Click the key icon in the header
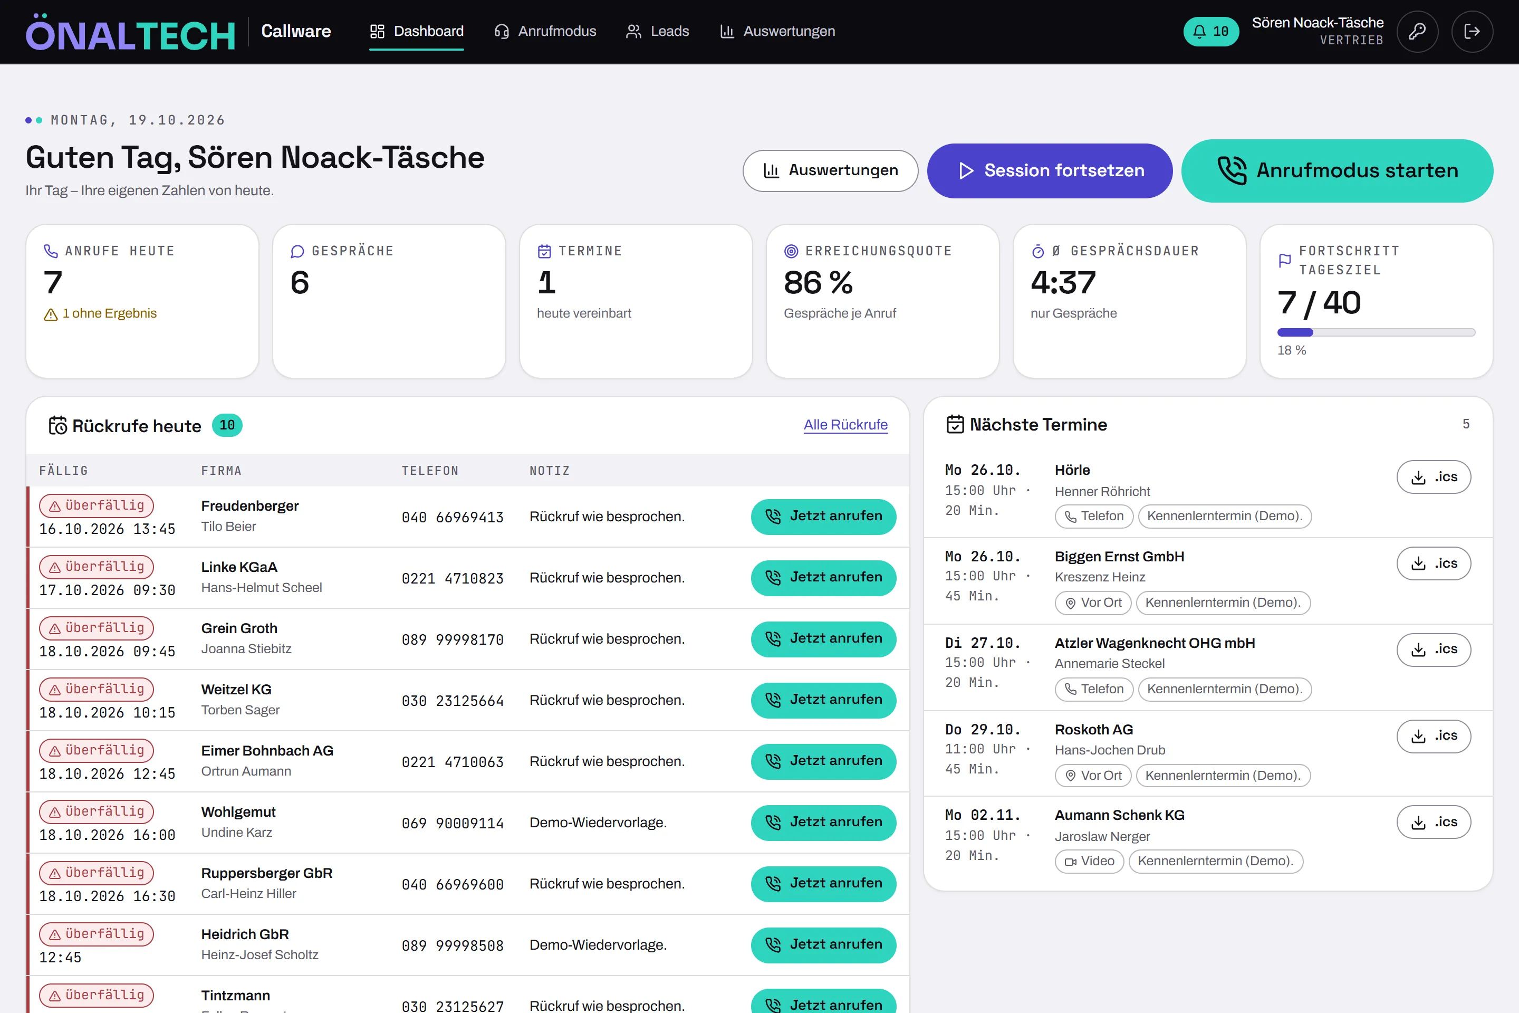 point(1417,31)
